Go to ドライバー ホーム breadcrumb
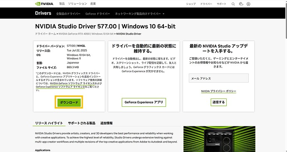This screenshot has width=287, height=152. click(45, 34)
